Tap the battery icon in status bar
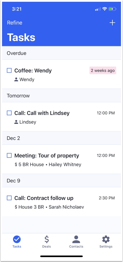123x262 pixels. point(112,9)
